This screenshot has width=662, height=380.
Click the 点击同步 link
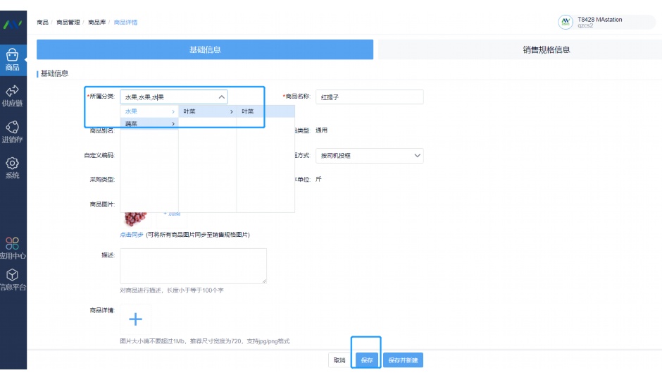(x=132, y=235)
